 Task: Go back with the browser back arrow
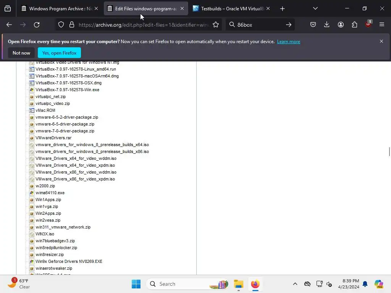point(9,25)
